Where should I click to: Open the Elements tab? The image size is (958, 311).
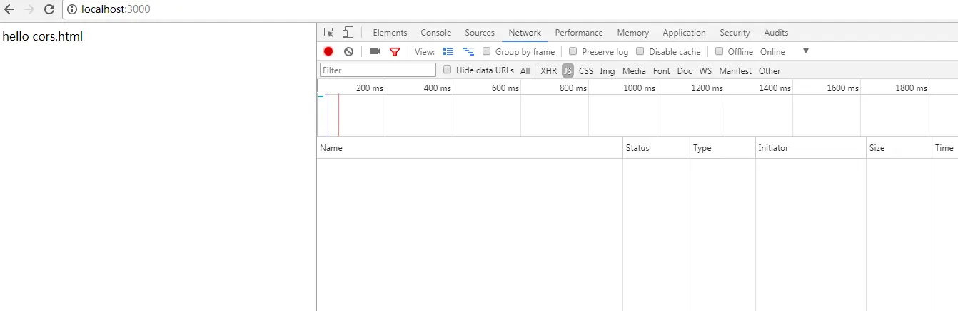[390, 33]
